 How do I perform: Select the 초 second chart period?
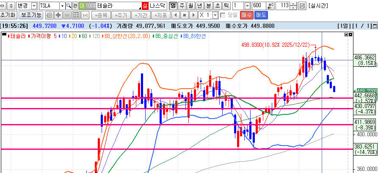click(x=217, y=5)
